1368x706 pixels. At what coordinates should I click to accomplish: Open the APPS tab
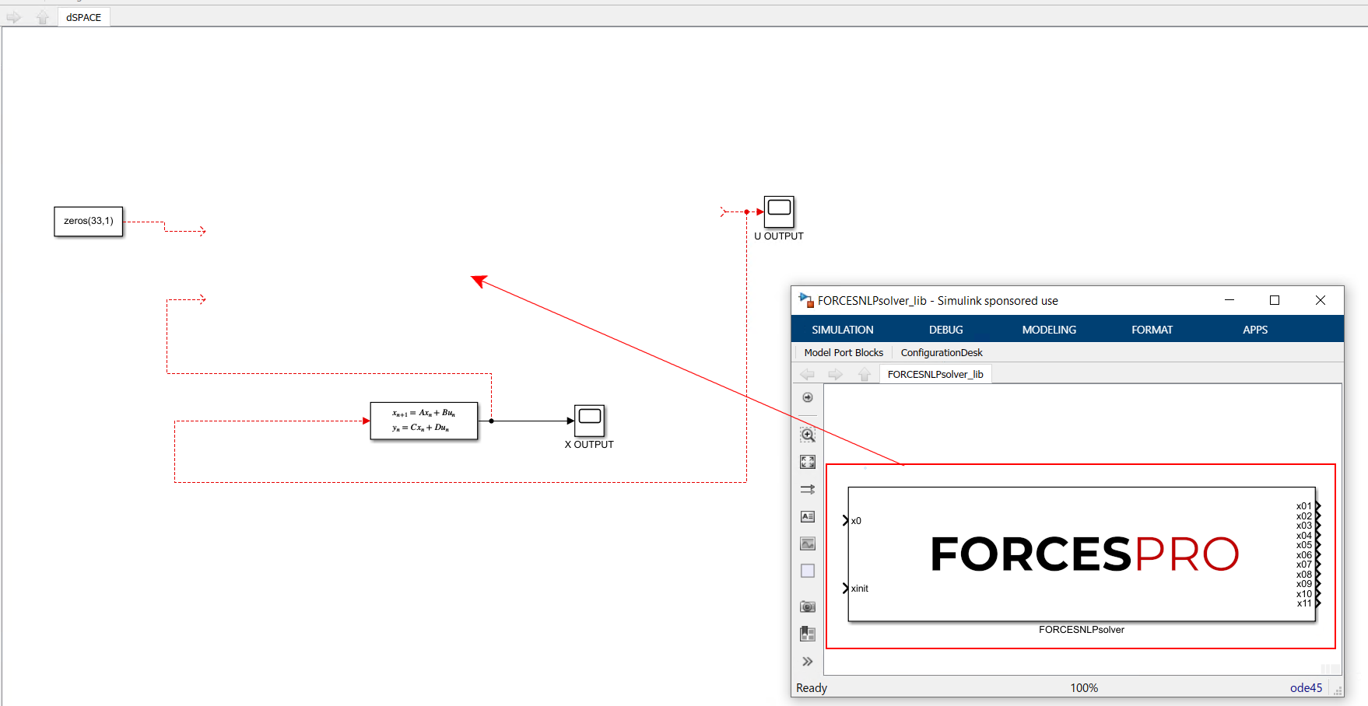point(1254,330)
